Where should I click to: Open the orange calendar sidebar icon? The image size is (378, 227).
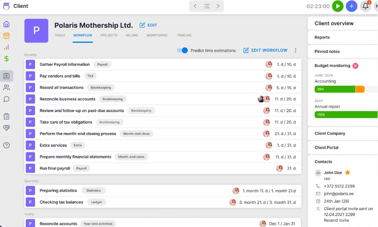point(7,36)
